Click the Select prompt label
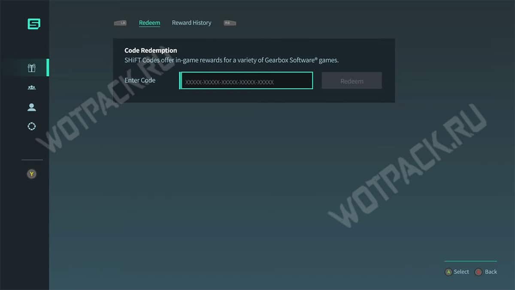 tap(461, 272)
